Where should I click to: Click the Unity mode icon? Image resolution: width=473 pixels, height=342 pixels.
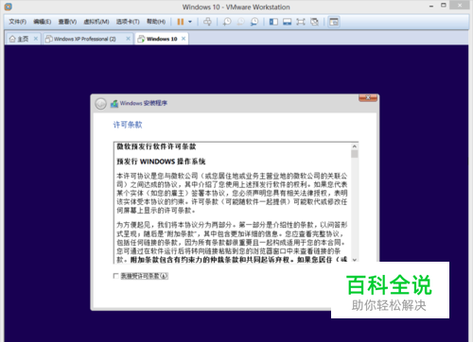314,22
